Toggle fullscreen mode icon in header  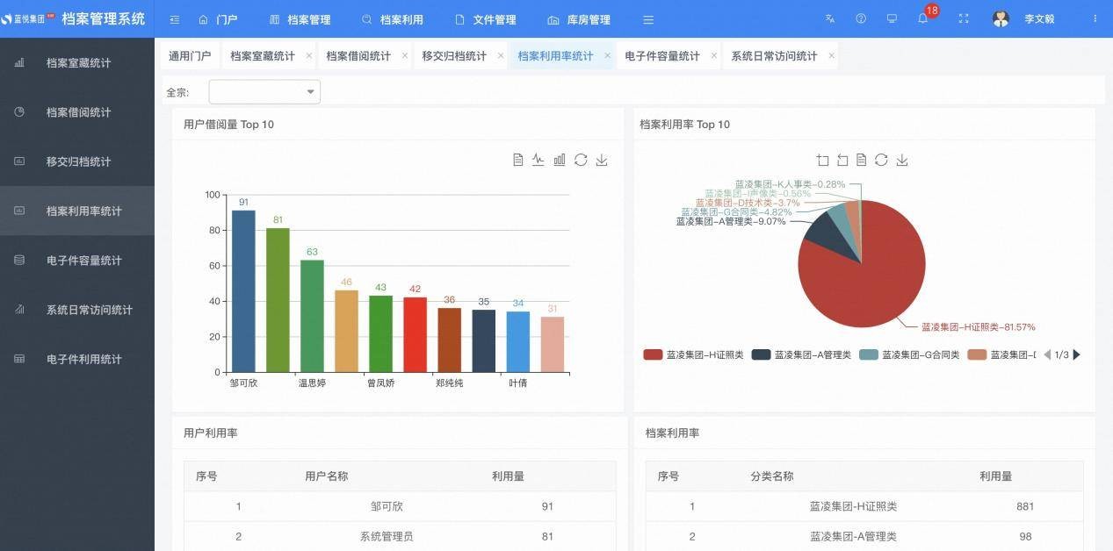[x=964, y=18]
